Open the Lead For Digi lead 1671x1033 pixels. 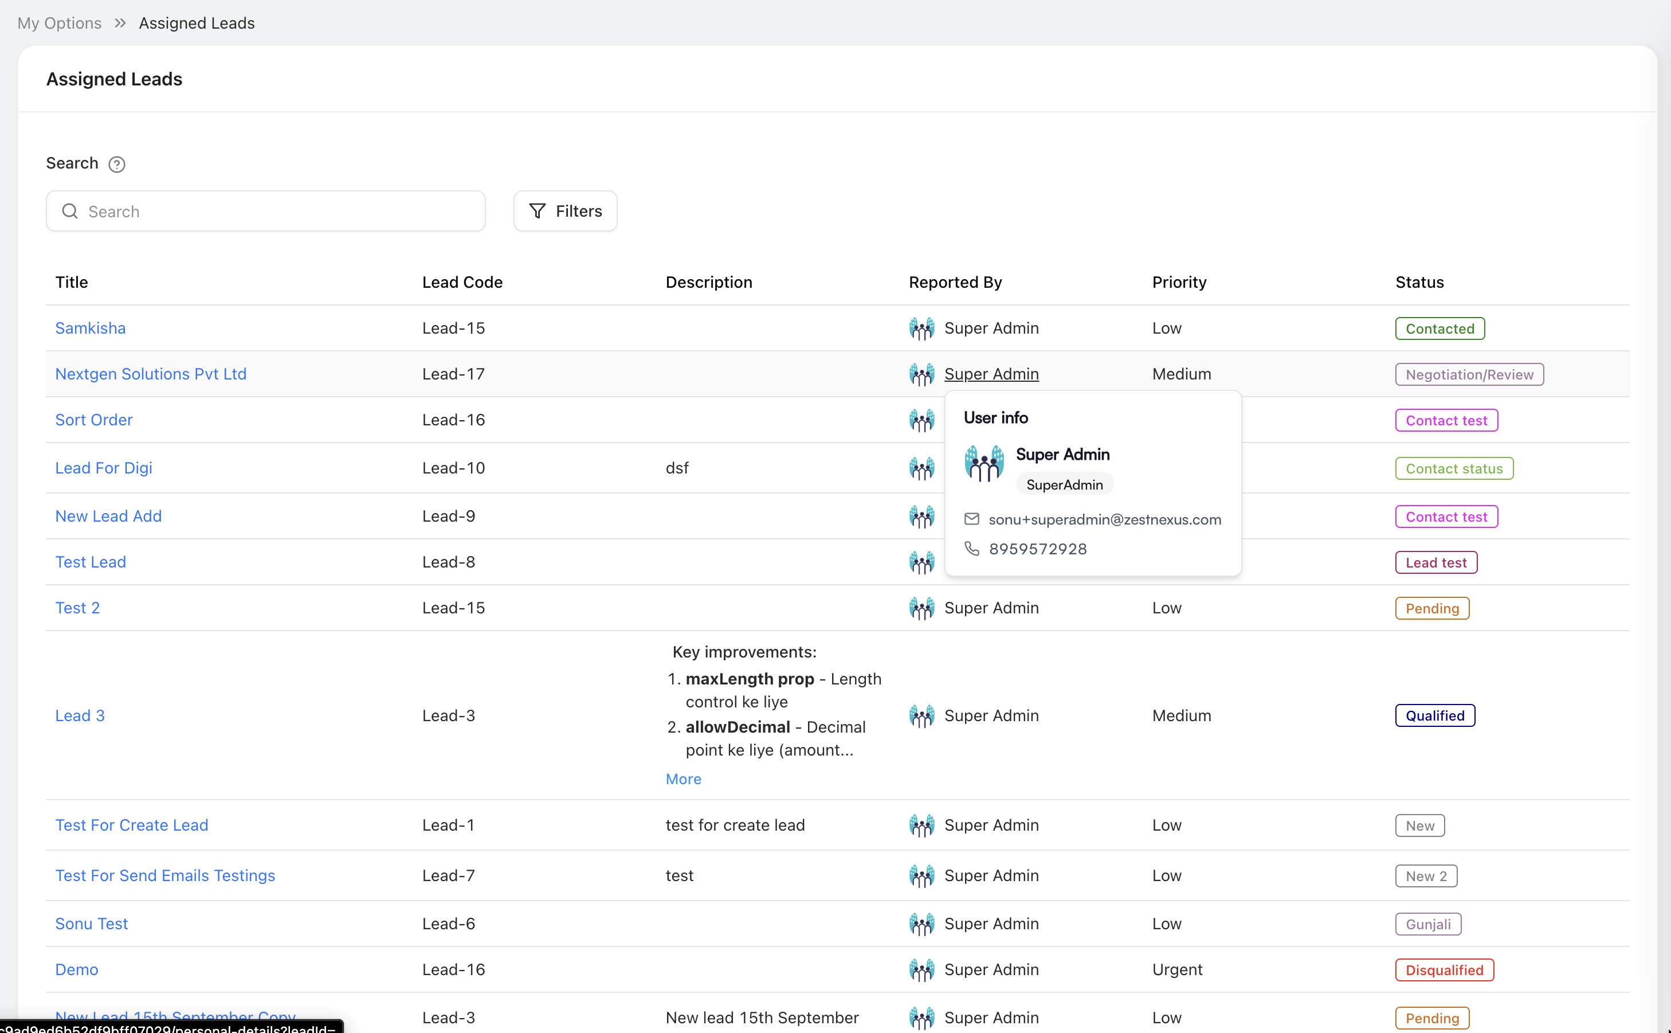tap(104, 468)
